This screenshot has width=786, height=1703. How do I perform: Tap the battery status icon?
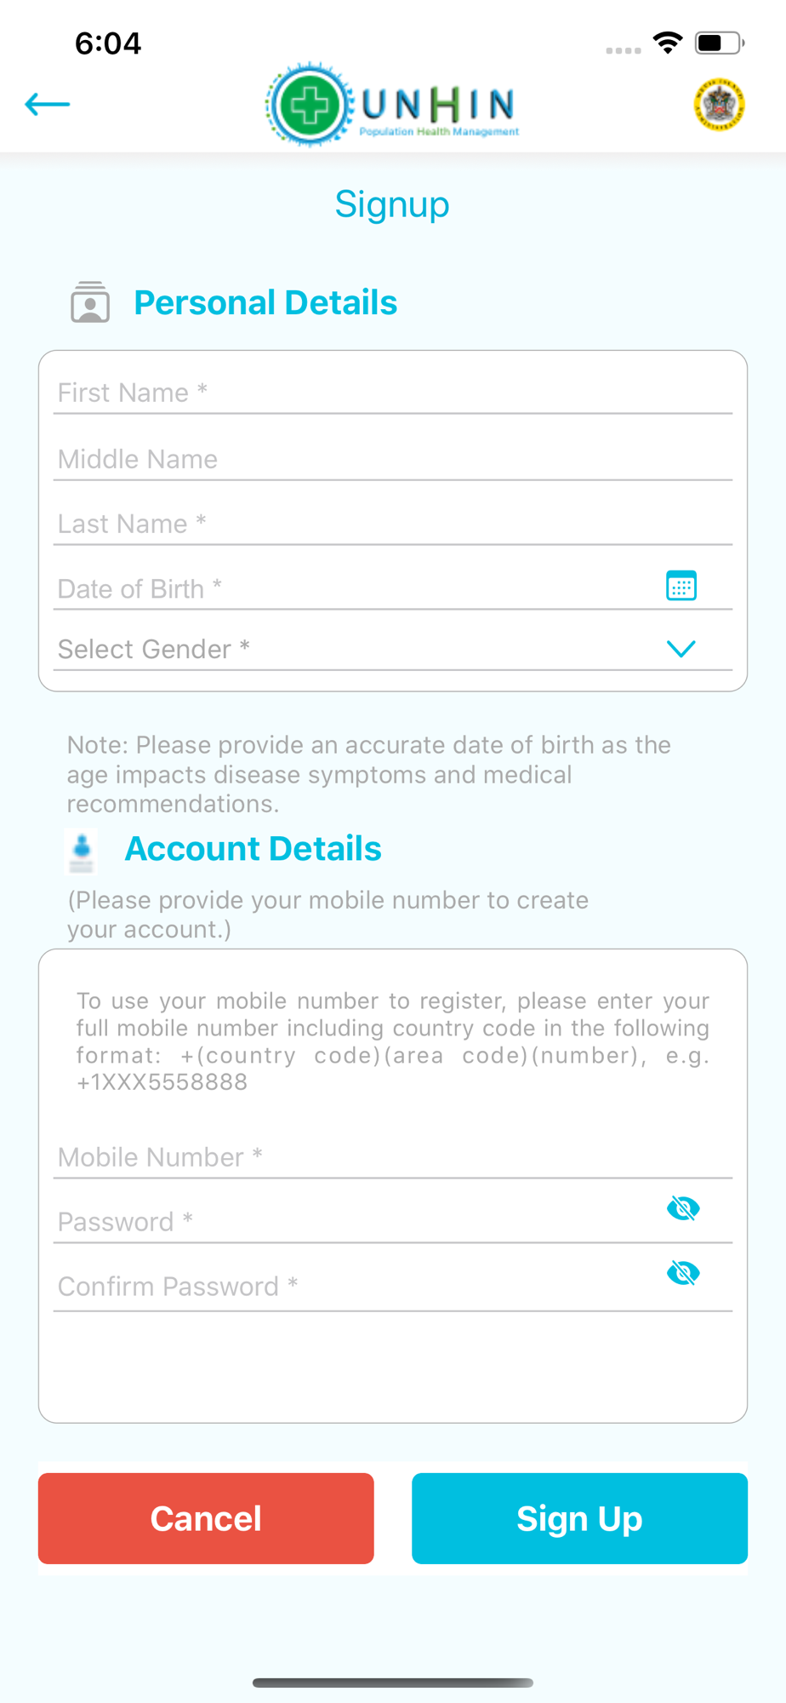[x=719, y=43]
